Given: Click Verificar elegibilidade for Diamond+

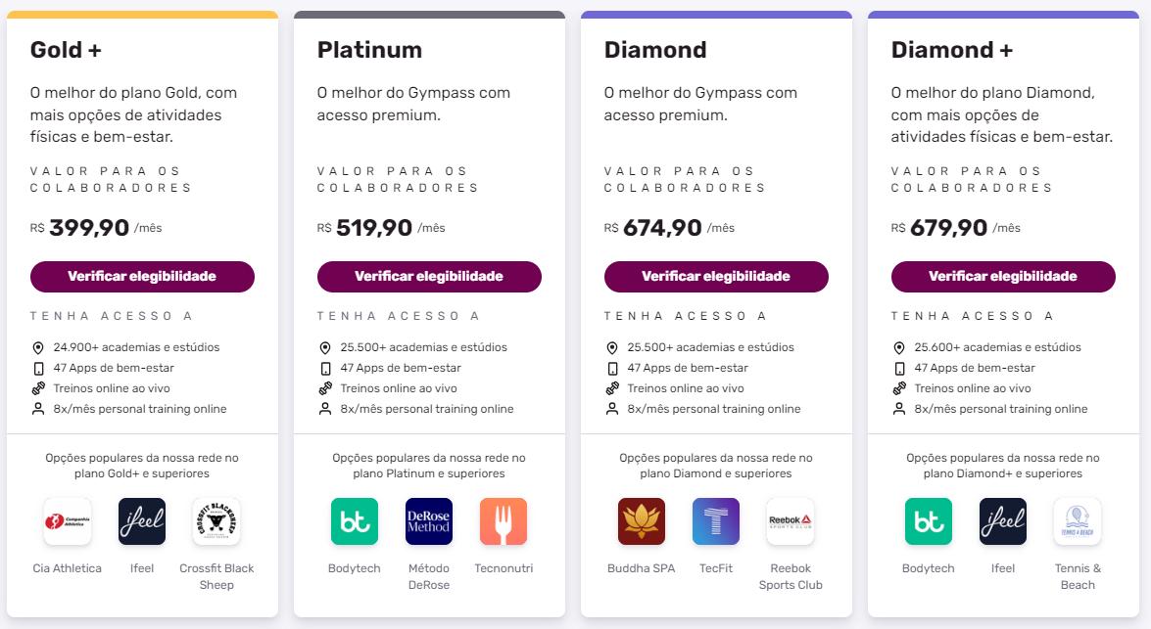Looking at the screenshot, I should (x=1003, y=277).
